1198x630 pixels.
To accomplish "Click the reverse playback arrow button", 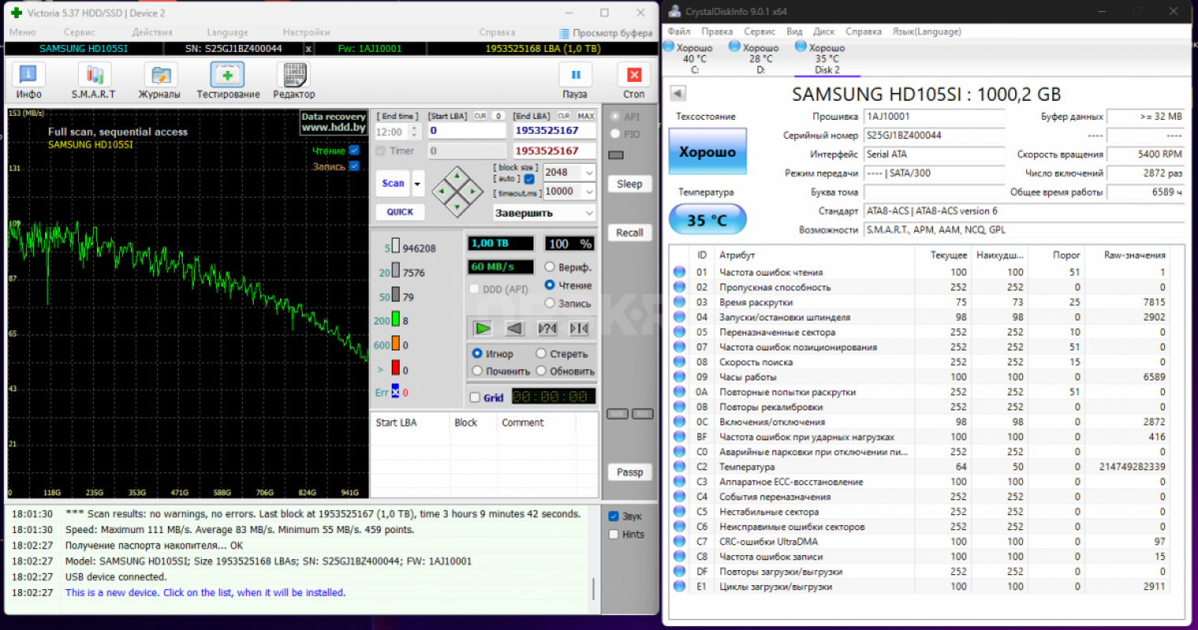I will coord(515,328).
